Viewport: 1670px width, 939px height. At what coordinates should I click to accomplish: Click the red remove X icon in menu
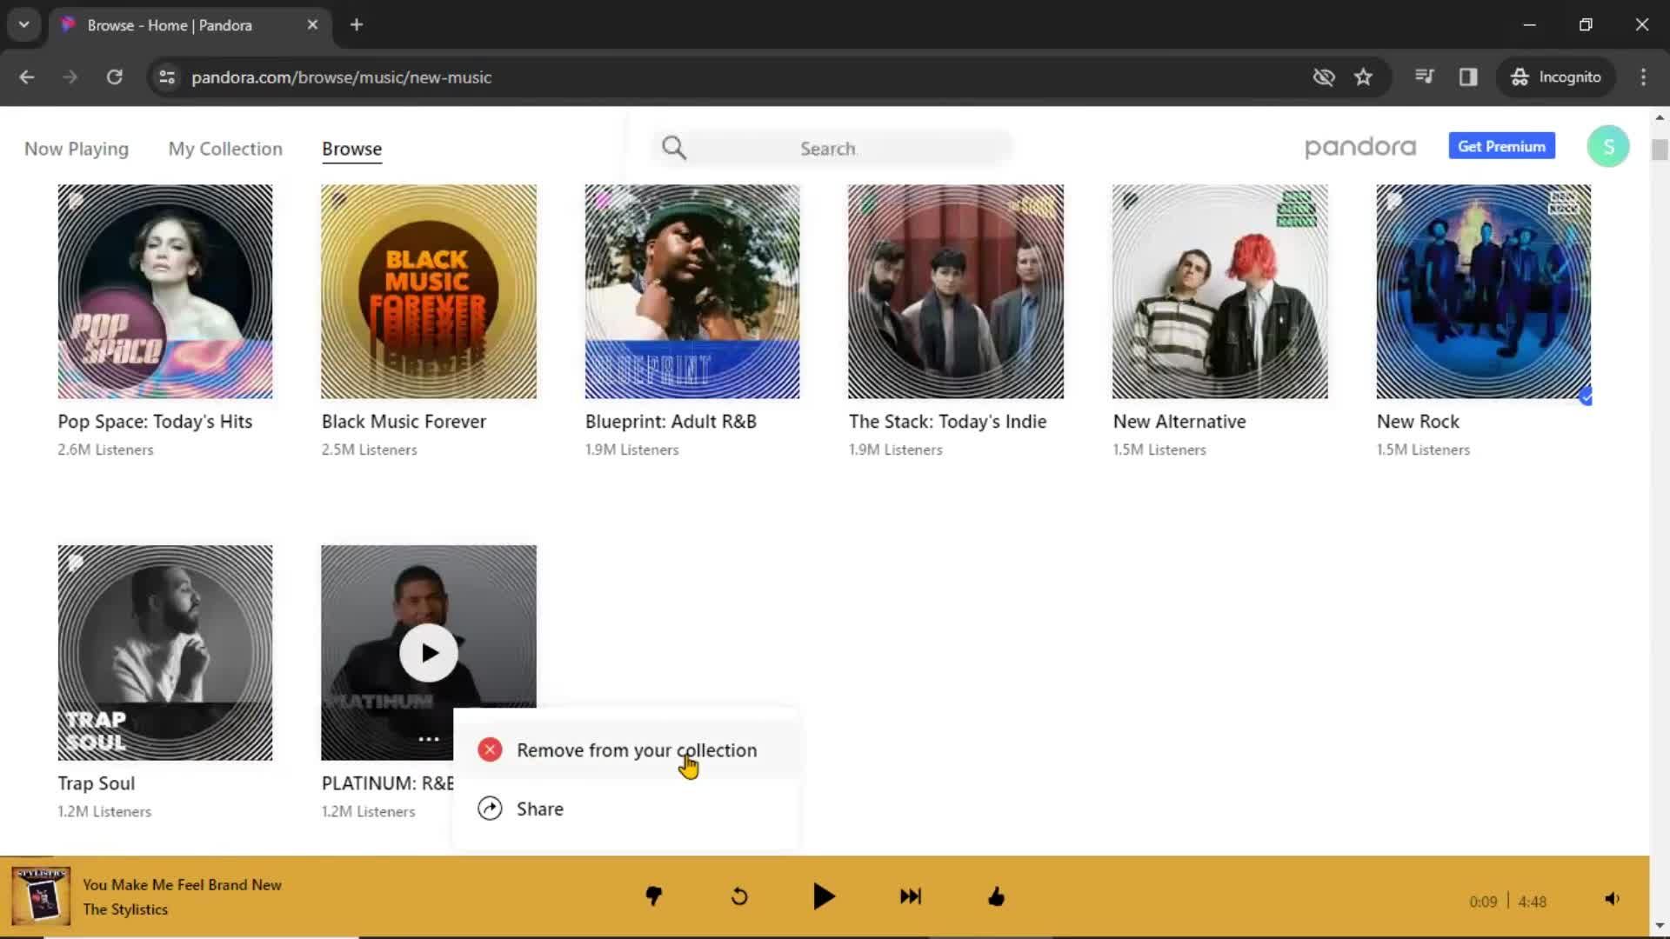coord(490,750)
